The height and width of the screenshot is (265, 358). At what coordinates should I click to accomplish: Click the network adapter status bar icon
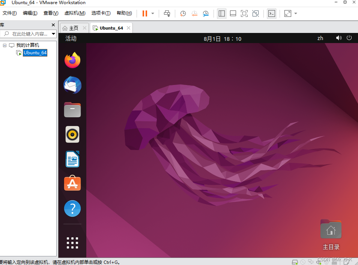311,262
